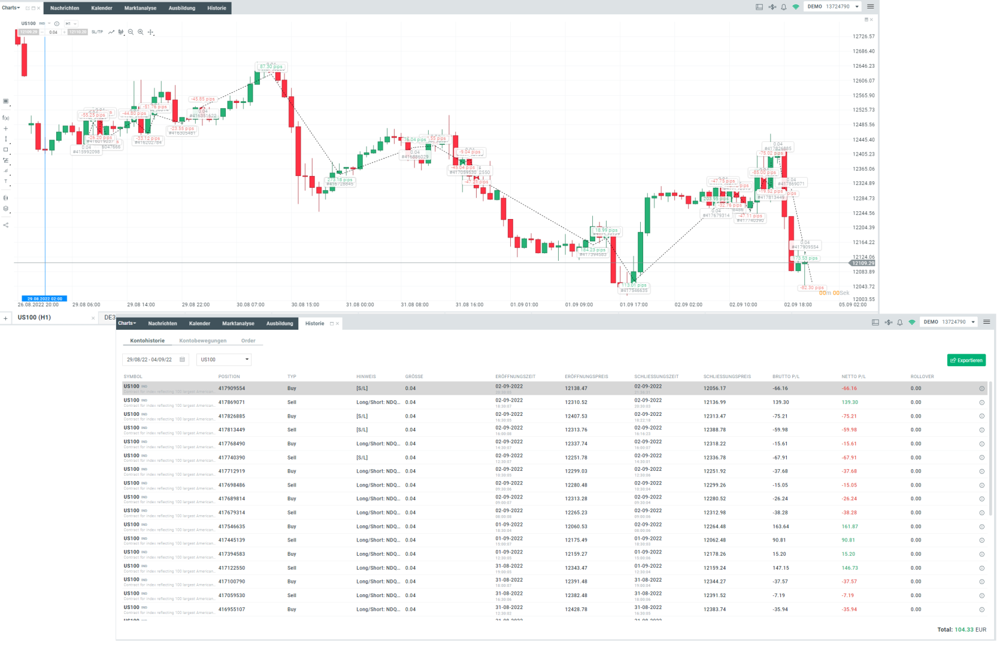Switch to line chart icon in chart toolbar

pyautogui.click(x=111, y=32)
